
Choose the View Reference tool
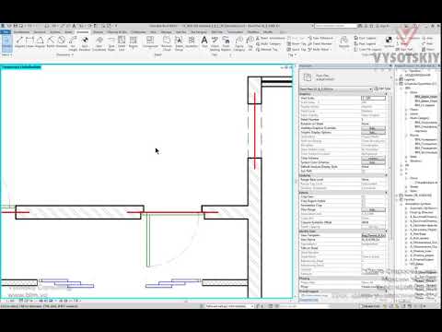[x=320, y=38]
